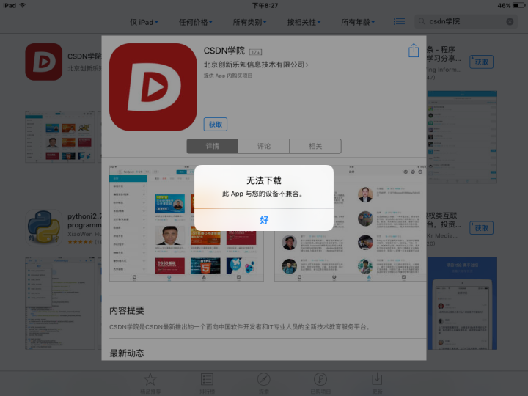The height and width of the screenshot is (396, 528).
Task: Open pythoni2.7 app title in results
Action: point(84,221)
